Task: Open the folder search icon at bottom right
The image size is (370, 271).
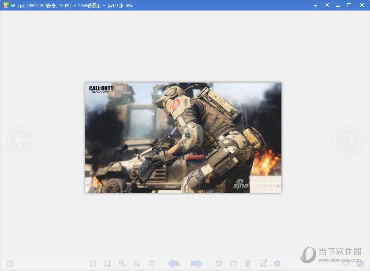Action: coord(360,264)
